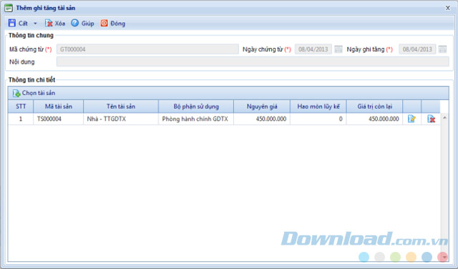Screen dimensions: 458x269
Task: Sort by the Mã tài sản column header
Action: pyautogui.click(x=59, y=107)
